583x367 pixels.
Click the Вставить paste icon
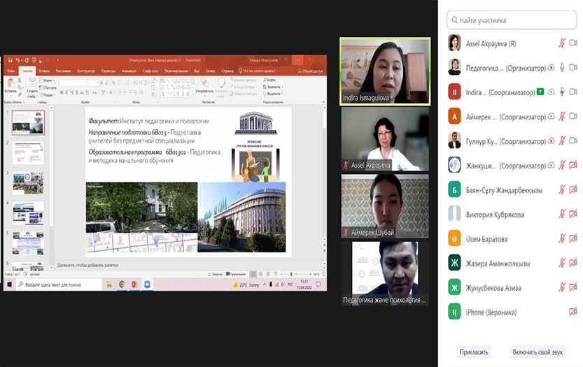click(10, 85)
